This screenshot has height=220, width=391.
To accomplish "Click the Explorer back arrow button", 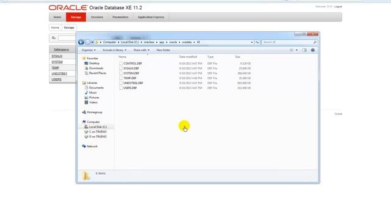I will [81, 42].
